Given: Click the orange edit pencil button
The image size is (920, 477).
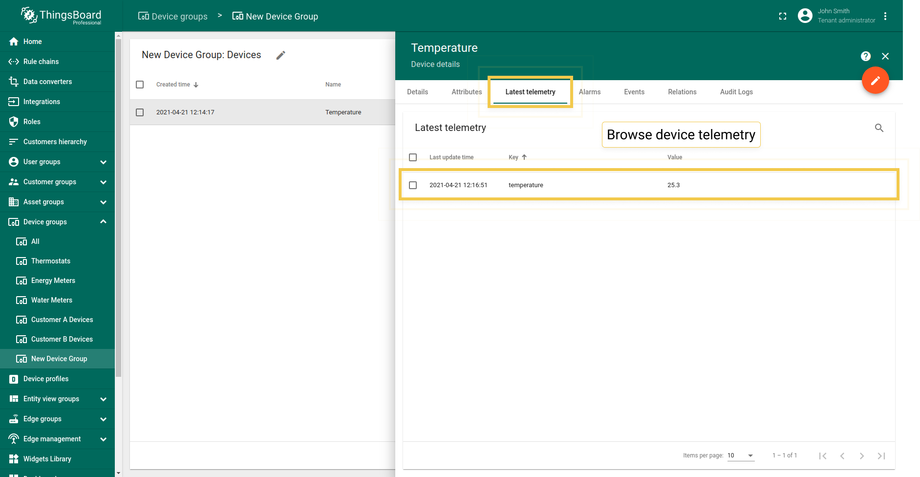Looking at the screenshot, I should pyautogui.click(x=875, y=80).
